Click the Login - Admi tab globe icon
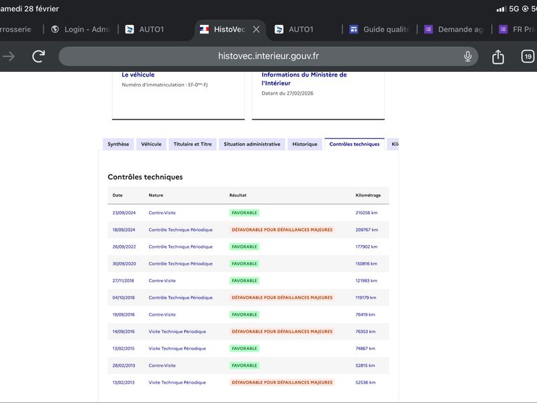The image size is (537, 403). [x=55, y=30]
